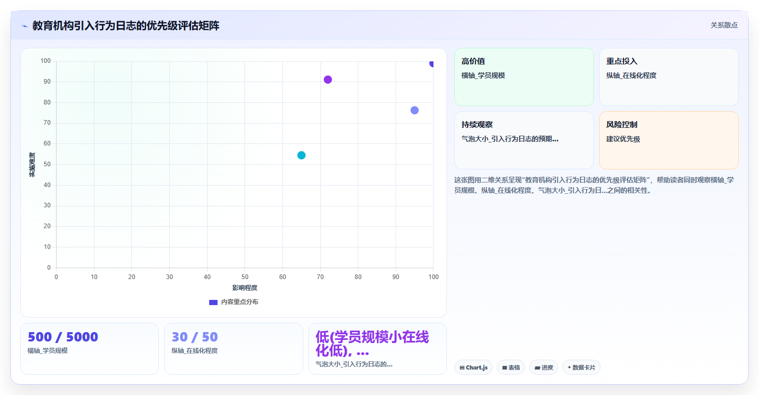This screenshot has width=759, height=395.
Task: Click 建议优先级 text in 风险控制 card
Action: (623, 139)
